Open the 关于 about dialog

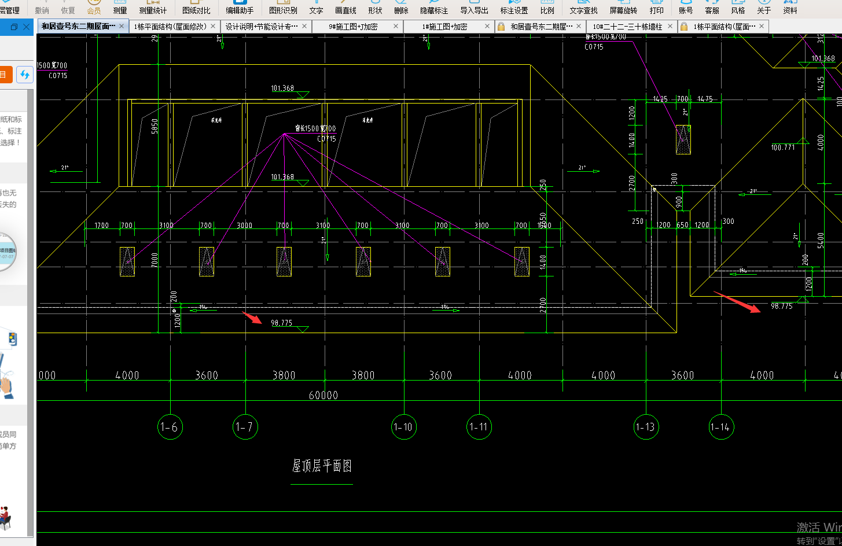[x=764, y=8]
